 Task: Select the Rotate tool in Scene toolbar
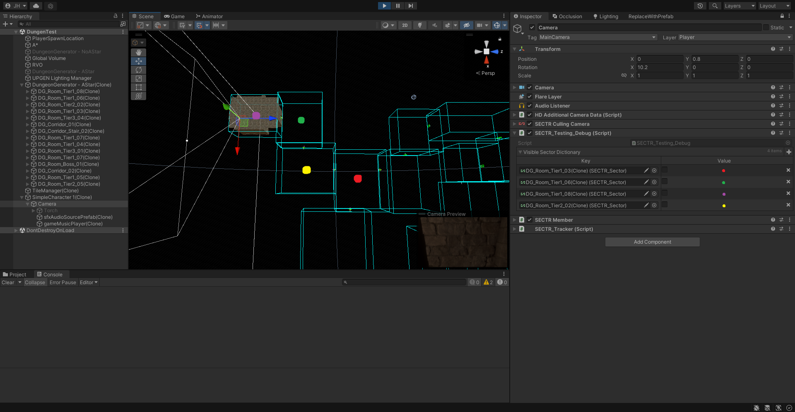coord(139,70)
